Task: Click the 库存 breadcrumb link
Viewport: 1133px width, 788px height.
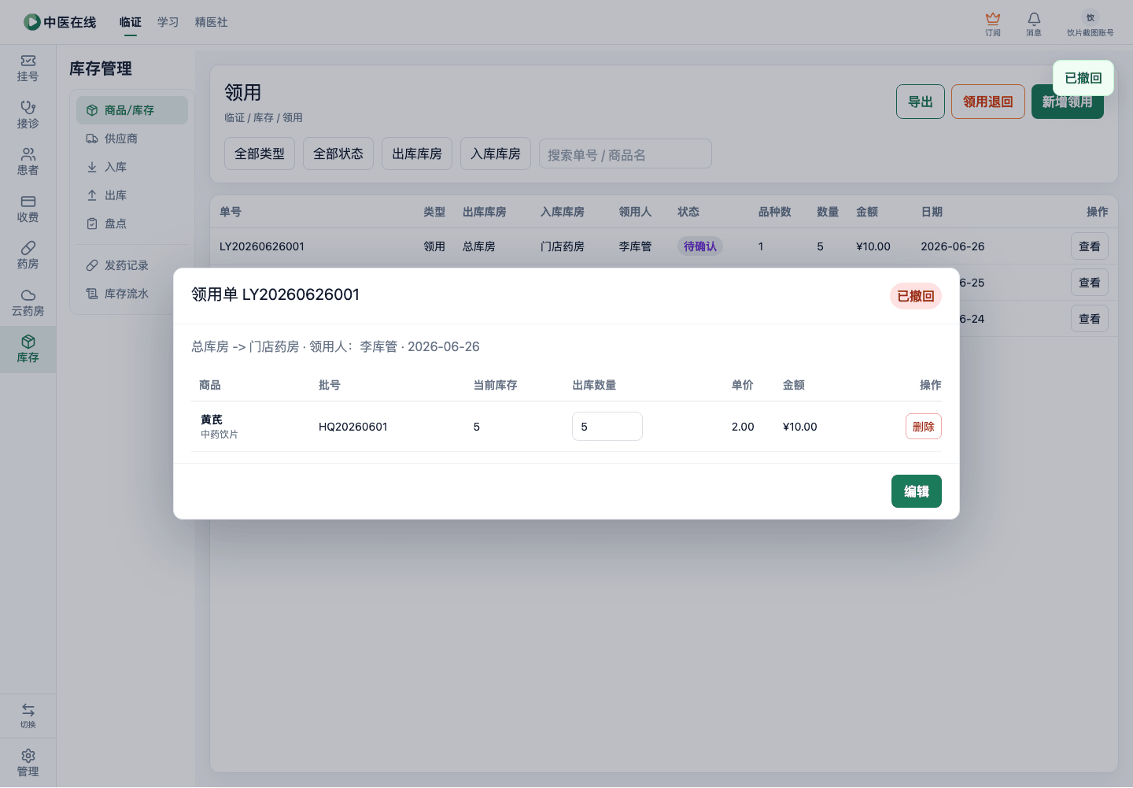Action: [264, 117]
